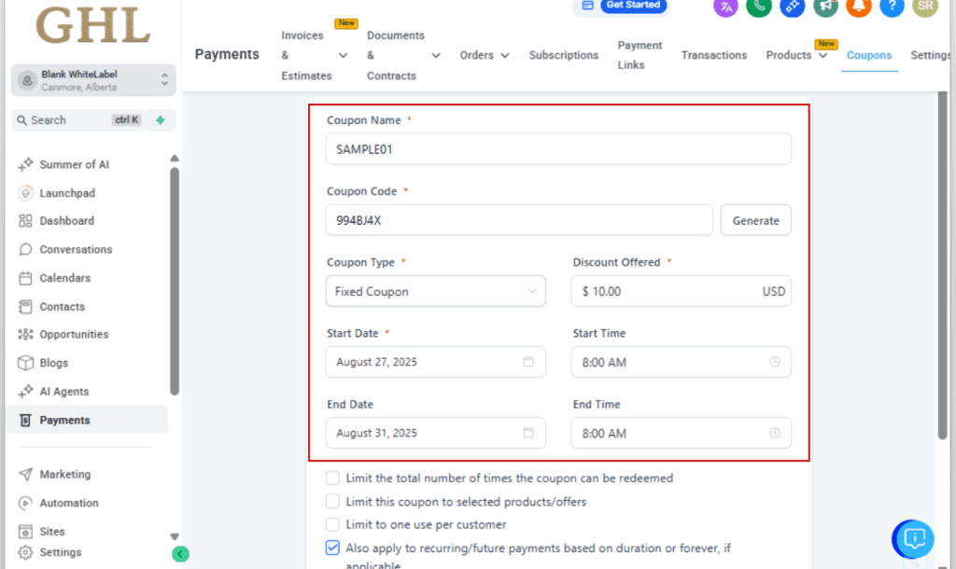Open the End Date calendar icon
Image resolution: width=956 pixels, height=569 pixels.
coord(528,433)
